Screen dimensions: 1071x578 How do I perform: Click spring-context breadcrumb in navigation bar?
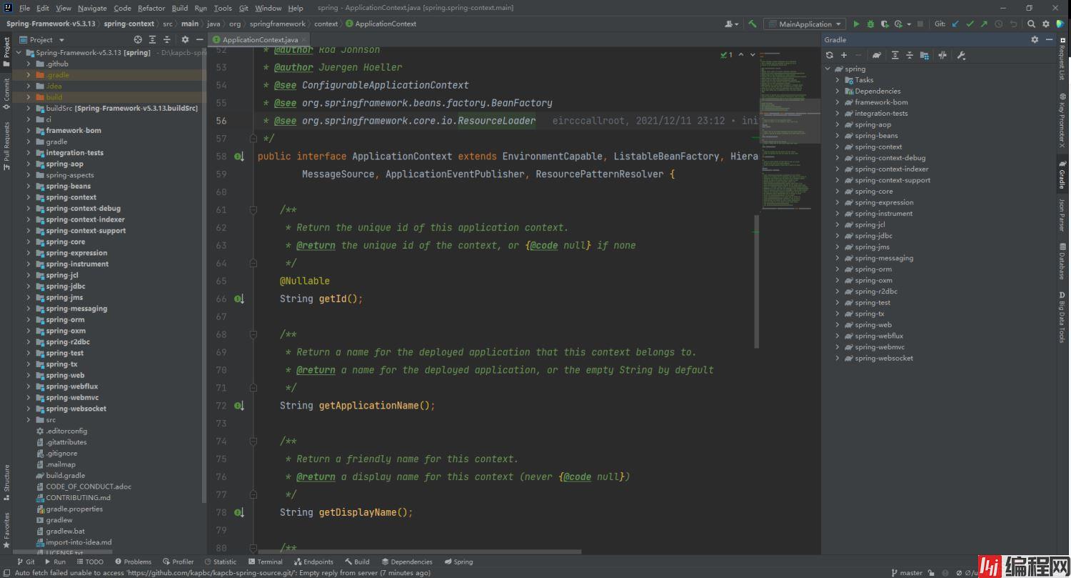click(x=128, y=24)
